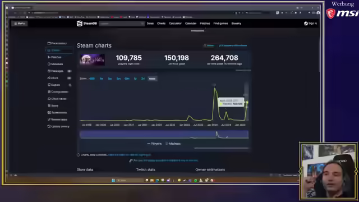Screen dimensions: 359x202
Task: Select the highlighted max zoom button
Action: (x=152, y=79)
